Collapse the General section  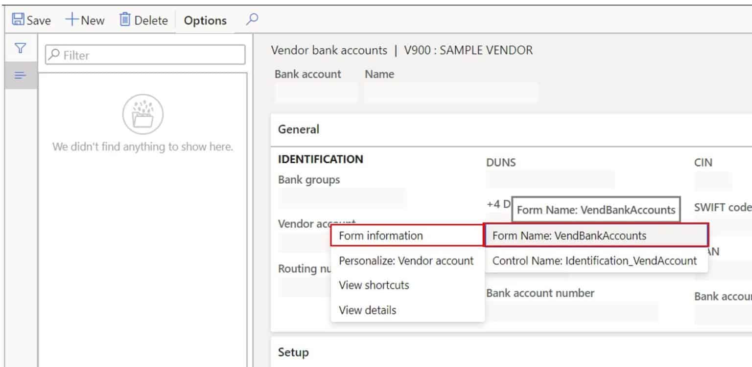pyautogui.click(x=298, y=130)
